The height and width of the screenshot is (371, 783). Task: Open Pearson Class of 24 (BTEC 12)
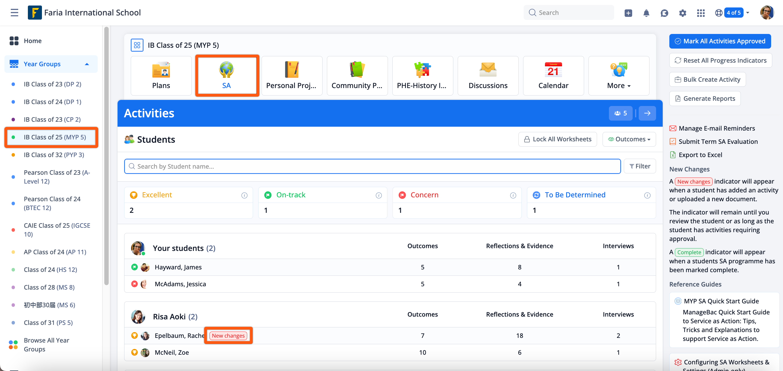pyautogui.click(x=52, y=203)
